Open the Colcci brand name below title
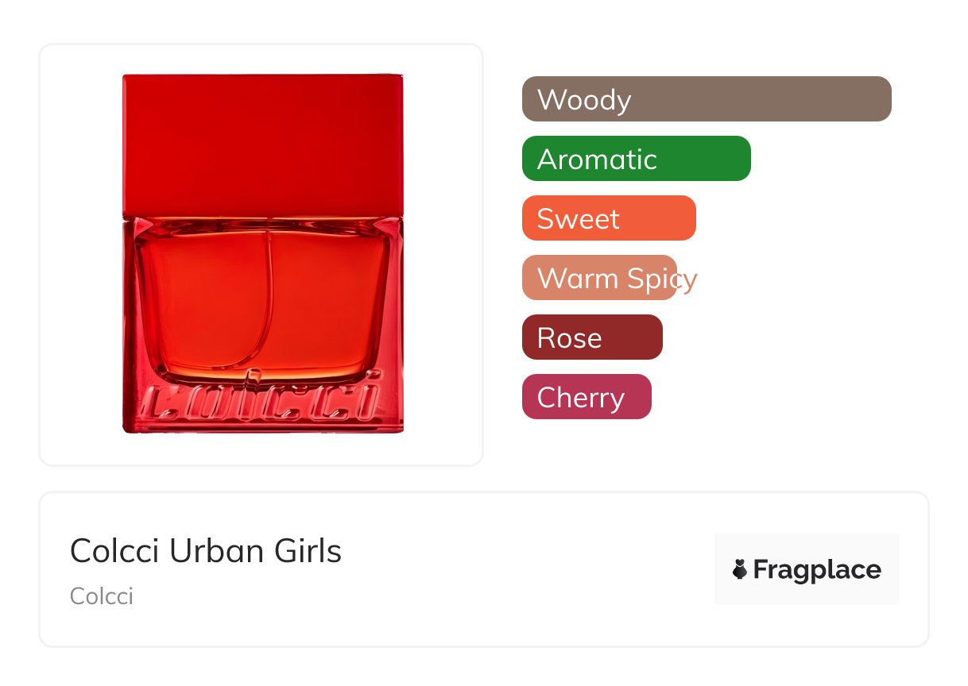968x686 pixels. [102, 596]
